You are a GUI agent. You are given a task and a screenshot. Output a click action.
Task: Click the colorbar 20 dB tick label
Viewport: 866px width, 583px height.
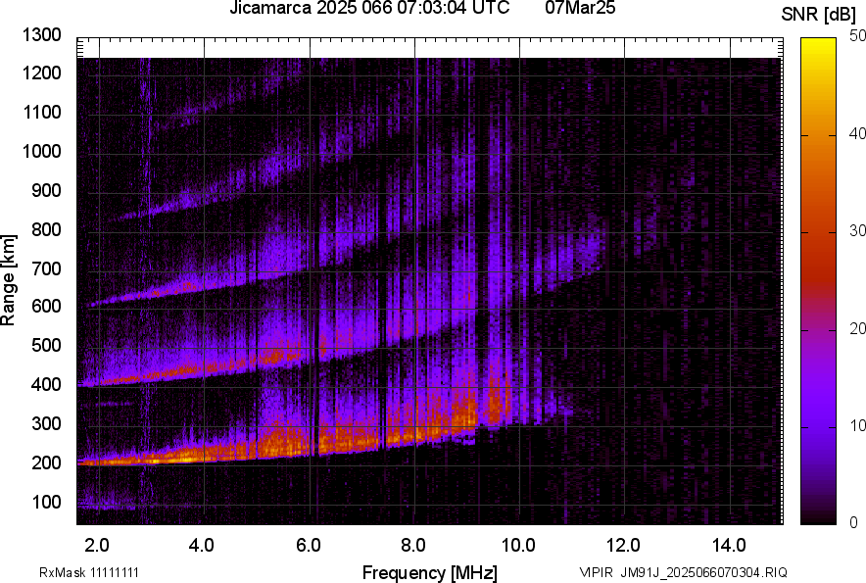857,329
